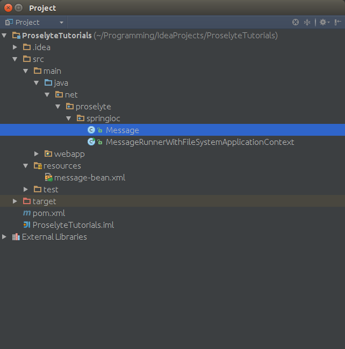The image size is (345, 349).
Task: Click the ProselyteTutorials.iml file icon
Action: click(26, 225)
